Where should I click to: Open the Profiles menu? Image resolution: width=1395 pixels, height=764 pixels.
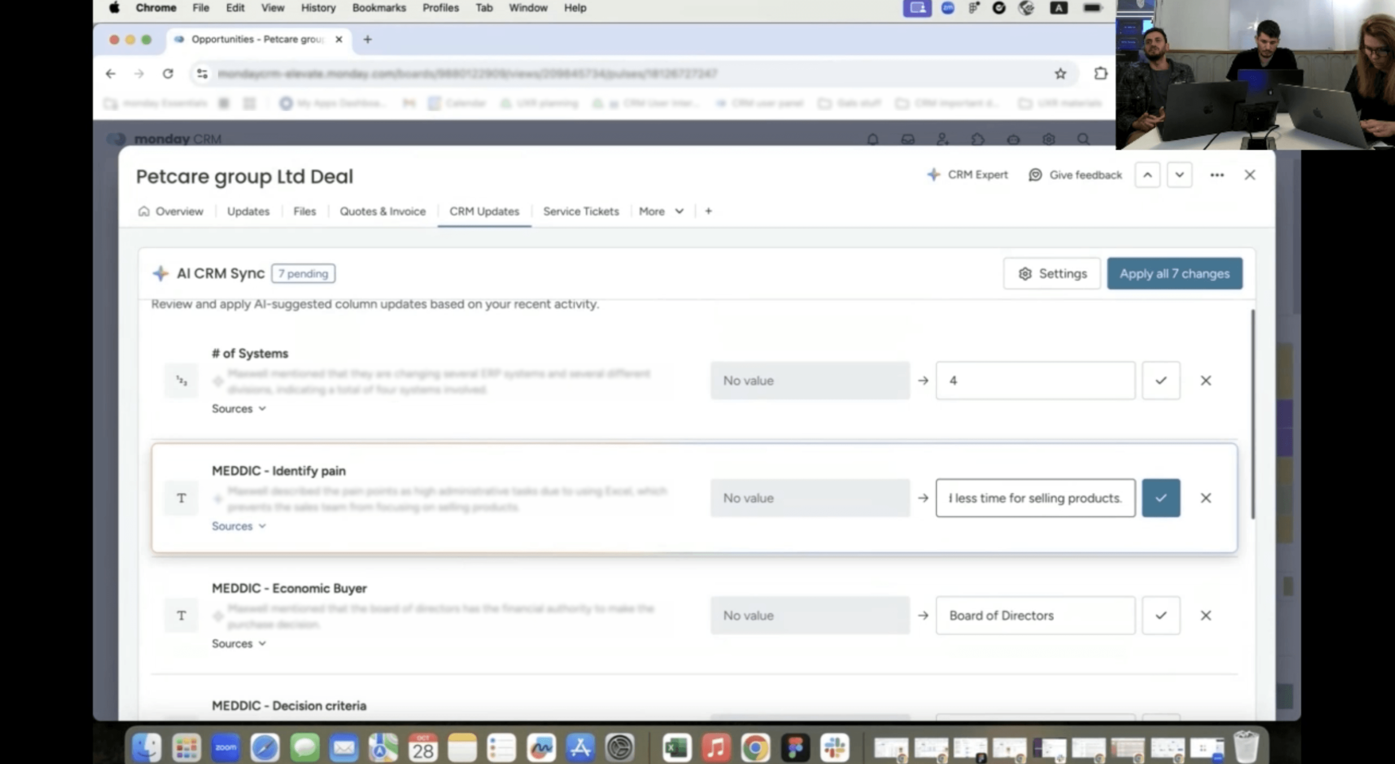pyautogui.click(x=441, y=8)
